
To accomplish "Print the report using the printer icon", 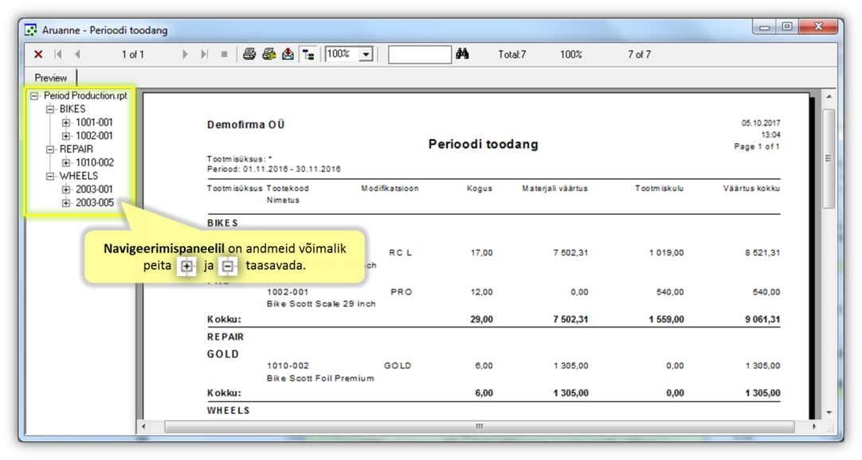I will click(249, 54).
